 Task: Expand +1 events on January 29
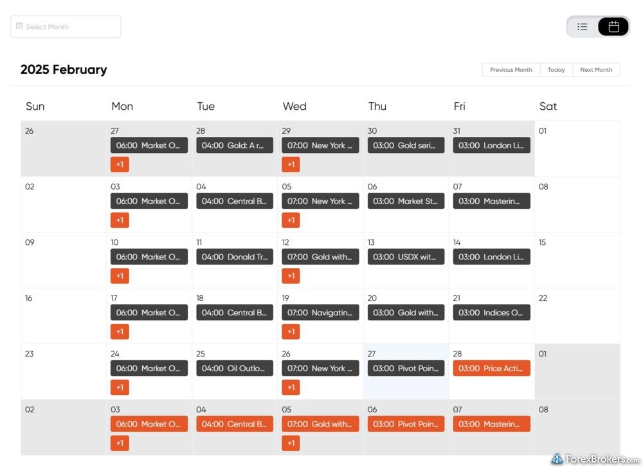(x=291, y=164)
